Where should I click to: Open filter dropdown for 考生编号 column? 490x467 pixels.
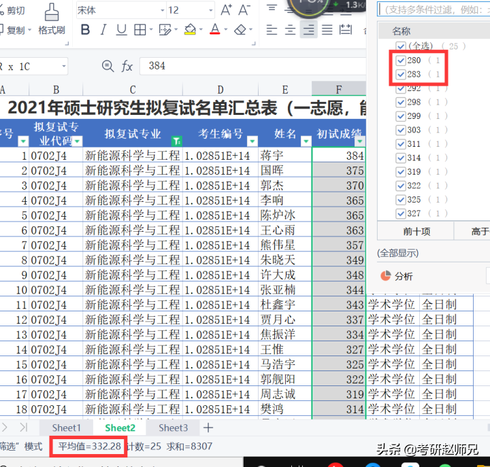[252, 141]
